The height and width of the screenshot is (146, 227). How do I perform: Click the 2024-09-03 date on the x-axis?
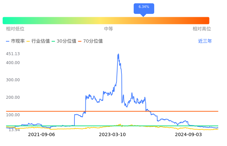pos(188,135)
